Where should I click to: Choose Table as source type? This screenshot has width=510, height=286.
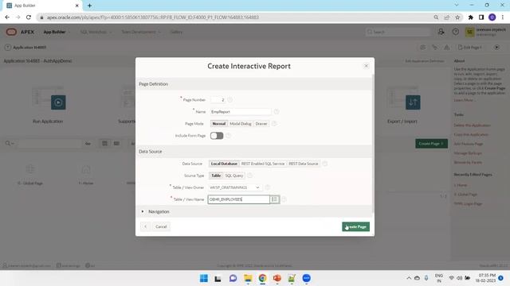point(216,176)
